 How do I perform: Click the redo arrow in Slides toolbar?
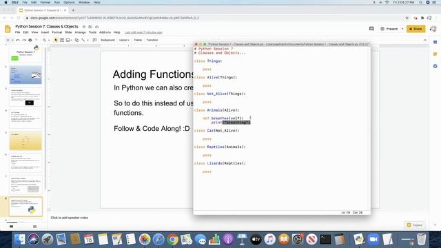pos(24,40)
